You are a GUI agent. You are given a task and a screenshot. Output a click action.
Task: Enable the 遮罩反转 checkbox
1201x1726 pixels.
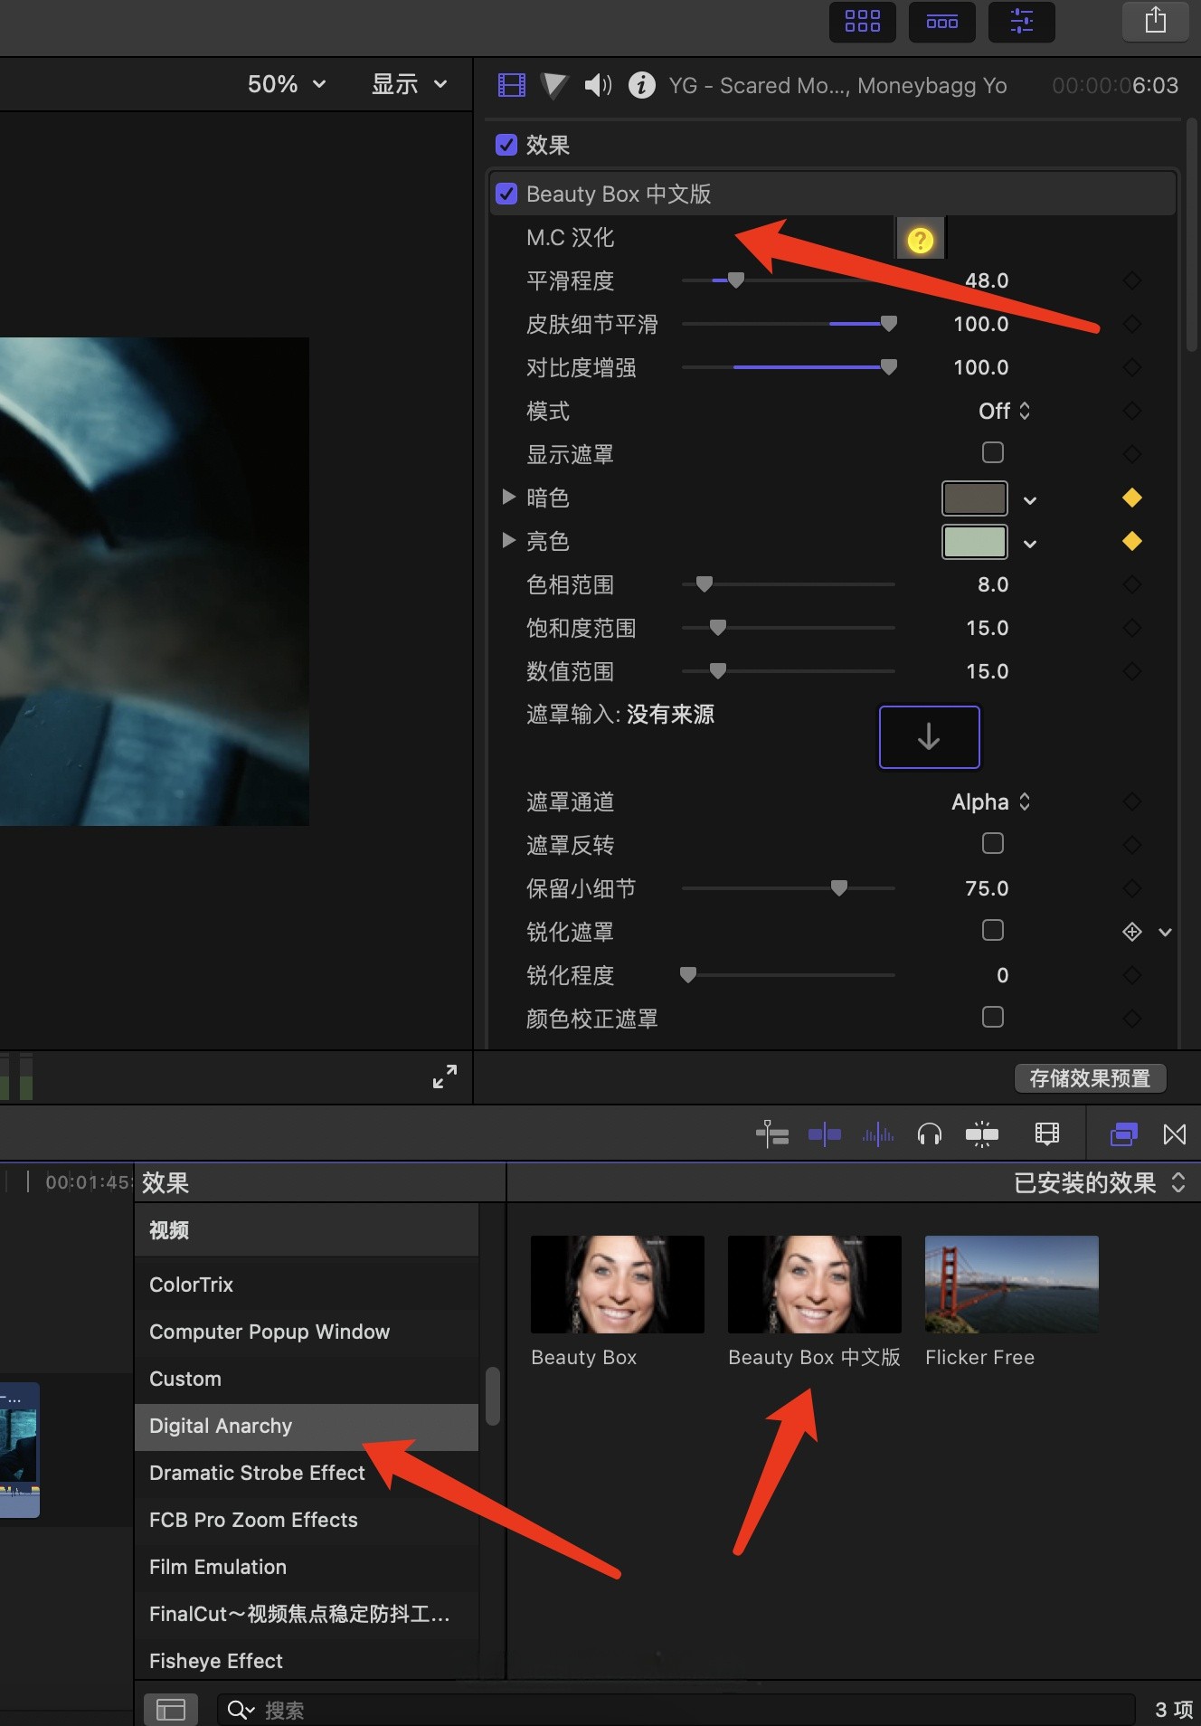point(993,843)
